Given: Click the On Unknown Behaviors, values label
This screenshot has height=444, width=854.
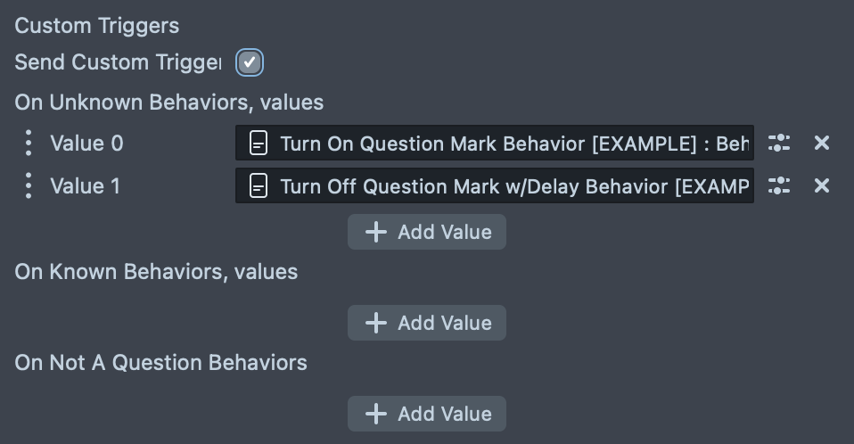Looking at the screenshot, I should point(169,103).
